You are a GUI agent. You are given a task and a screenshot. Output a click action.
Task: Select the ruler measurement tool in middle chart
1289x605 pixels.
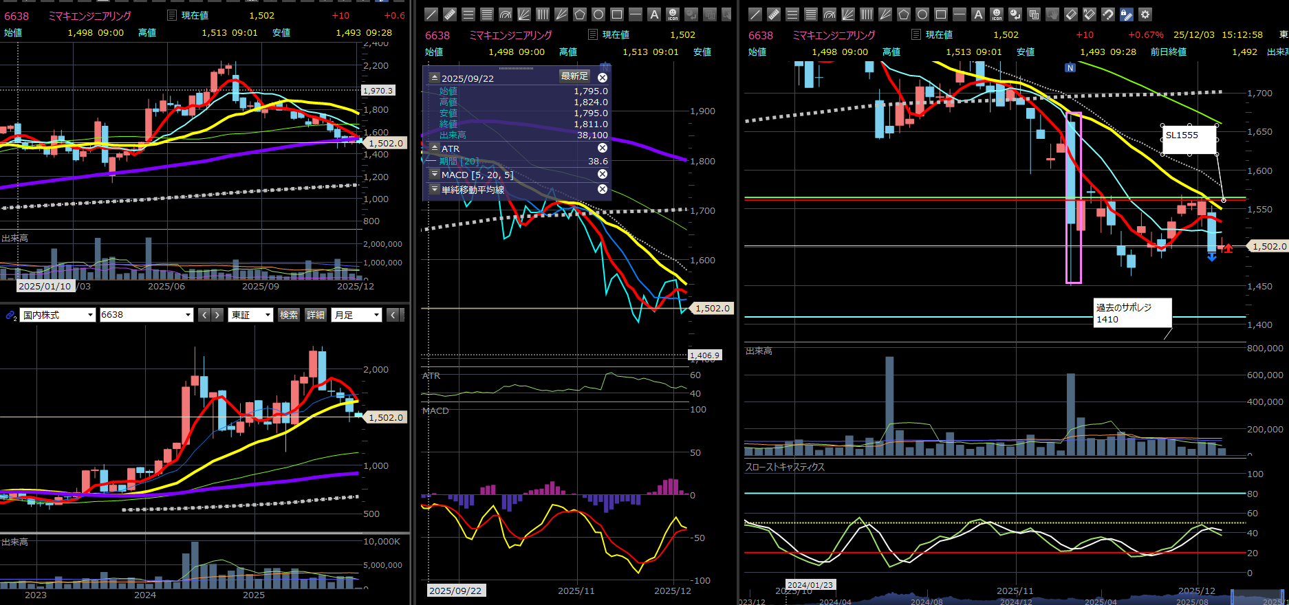click(x=450, y=14)
